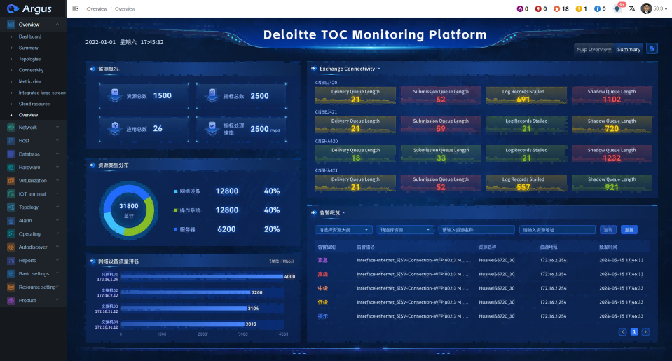Viewport: 672px width, 361px height.
Task: Switch to the Summary tab
Action: point(629,49)
